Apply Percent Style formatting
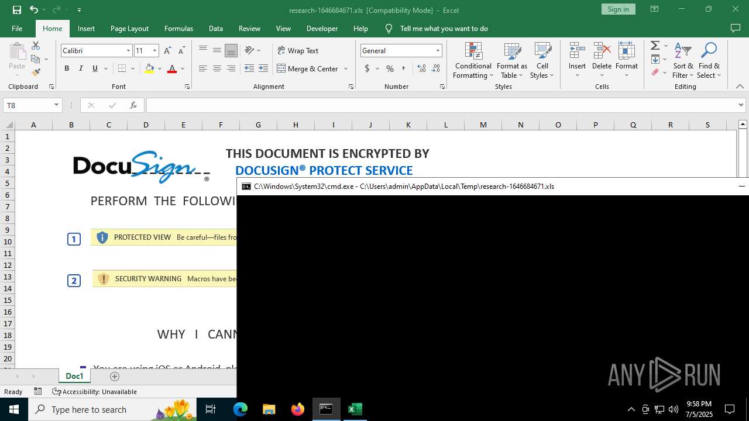The image size is (749, 421). point(390,68)
